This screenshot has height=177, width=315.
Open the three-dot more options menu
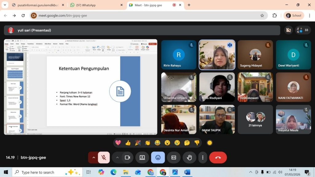(202, 157)
